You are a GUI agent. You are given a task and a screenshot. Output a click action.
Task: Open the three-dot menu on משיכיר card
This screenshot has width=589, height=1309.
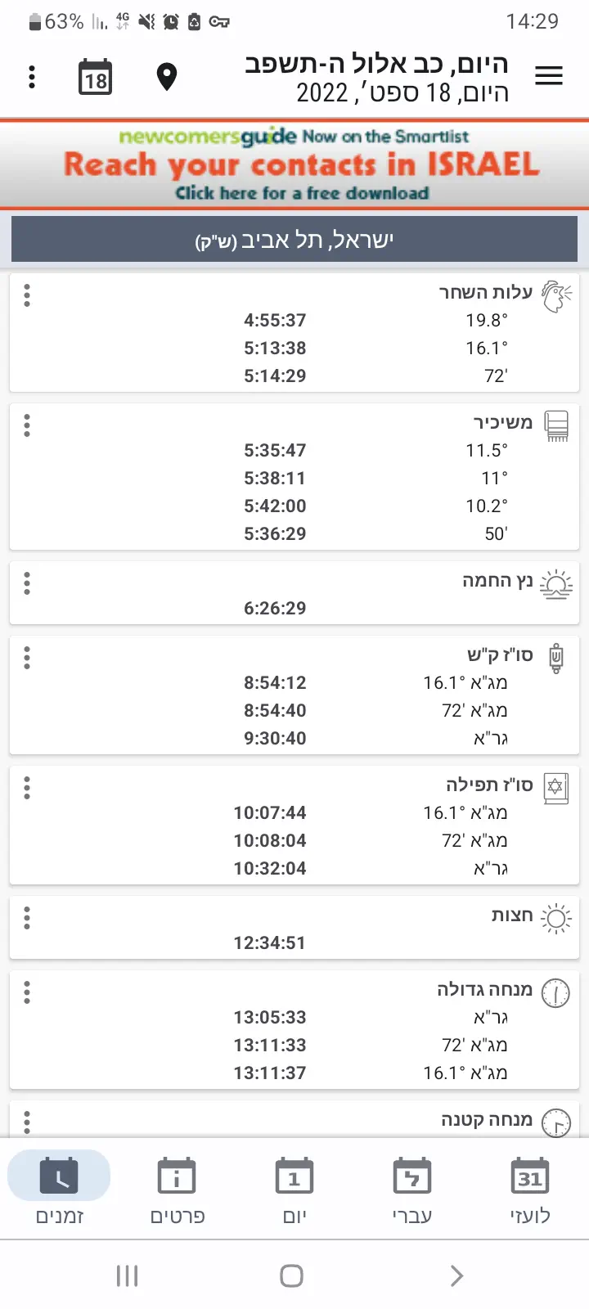[27, 425]
